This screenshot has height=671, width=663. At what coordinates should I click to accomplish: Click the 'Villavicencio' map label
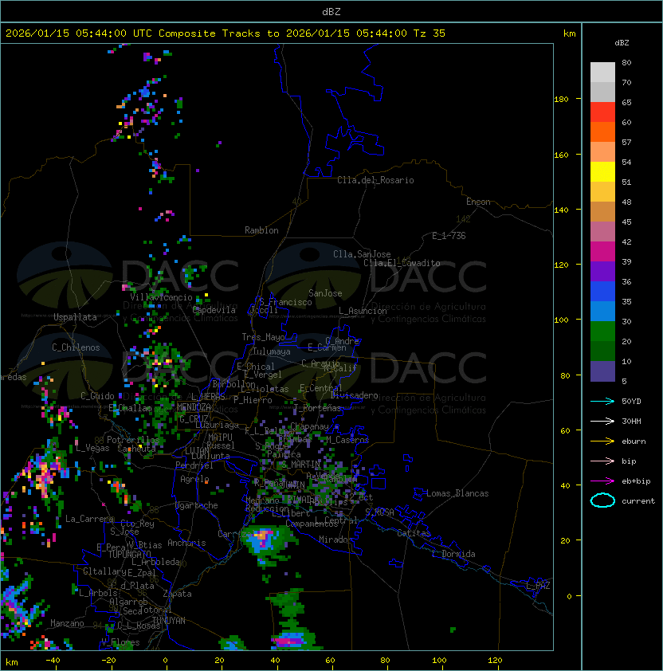tap(161, 297)
